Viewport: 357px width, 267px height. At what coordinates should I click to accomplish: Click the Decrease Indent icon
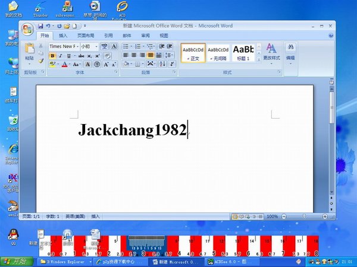point(162,46)
